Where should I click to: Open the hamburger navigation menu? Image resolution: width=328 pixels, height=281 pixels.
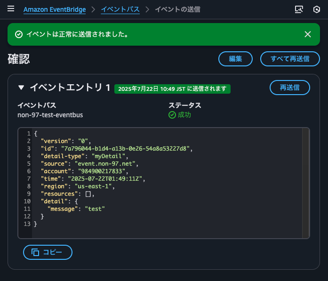(11, 9)
